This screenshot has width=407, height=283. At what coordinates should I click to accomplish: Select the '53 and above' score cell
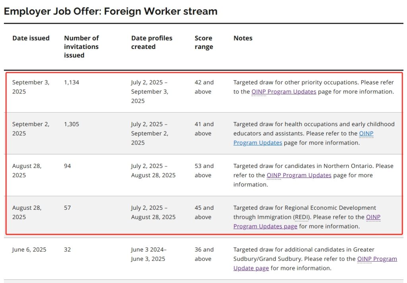click(204, 170)
